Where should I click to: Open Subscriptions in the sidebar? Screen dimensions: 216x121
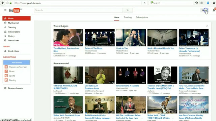pos(14,32)
